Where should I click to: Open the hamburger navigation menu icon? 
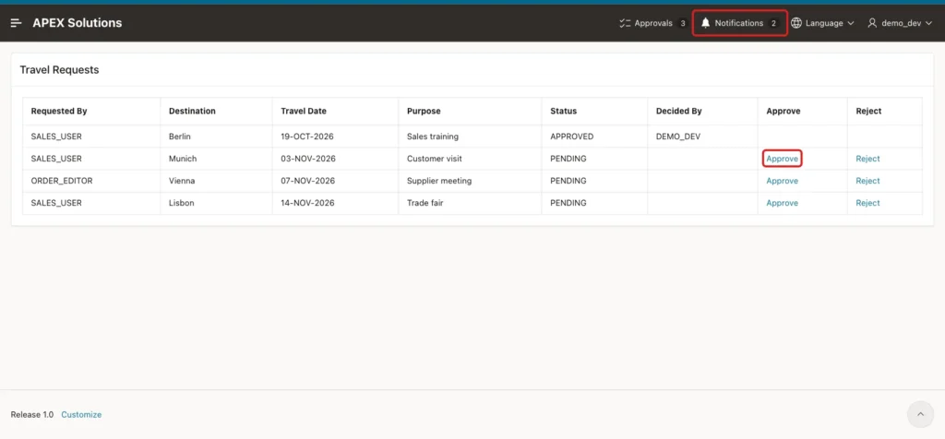(x=17, y=23)
